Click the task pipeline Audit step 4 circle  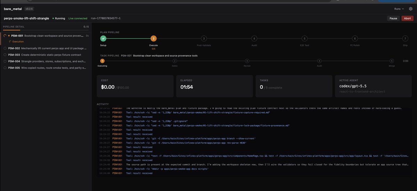coord(319,61)
